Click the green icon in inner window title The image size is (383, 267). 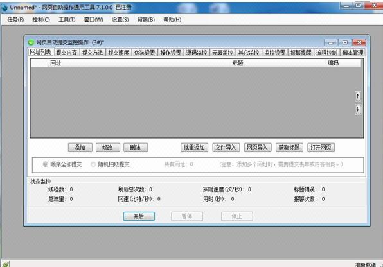(31, 42)
